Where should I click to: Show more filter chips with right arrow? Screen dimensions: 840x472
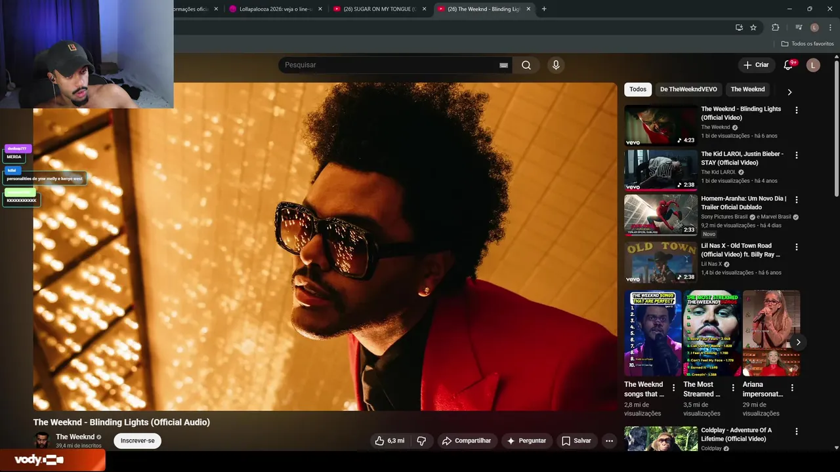[789, 92]
